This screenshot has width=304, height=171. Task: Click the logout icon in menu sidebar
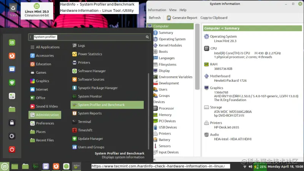click(12, 136)
